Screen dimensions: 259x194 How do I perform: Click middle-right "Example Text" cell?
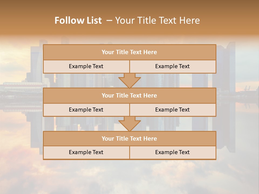pyautogui.click(x=173, y=110)
